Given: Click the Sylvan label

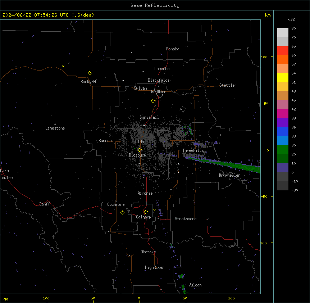Looking at the screenshot, I should pos(140,88).
